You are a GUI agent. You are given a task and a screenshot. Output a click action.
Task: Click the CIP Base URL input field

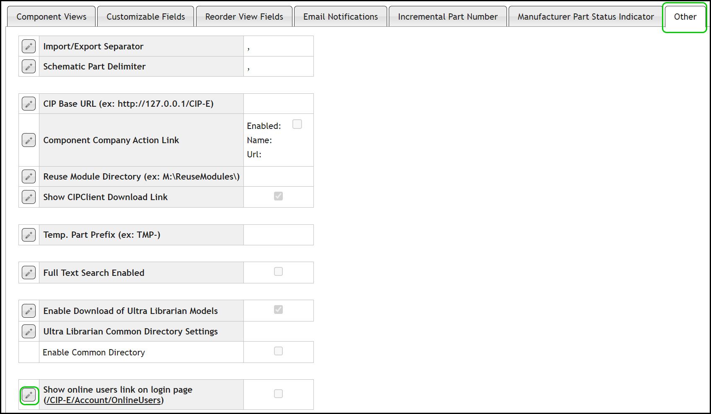pyautogui.click(x=278, y=103)
